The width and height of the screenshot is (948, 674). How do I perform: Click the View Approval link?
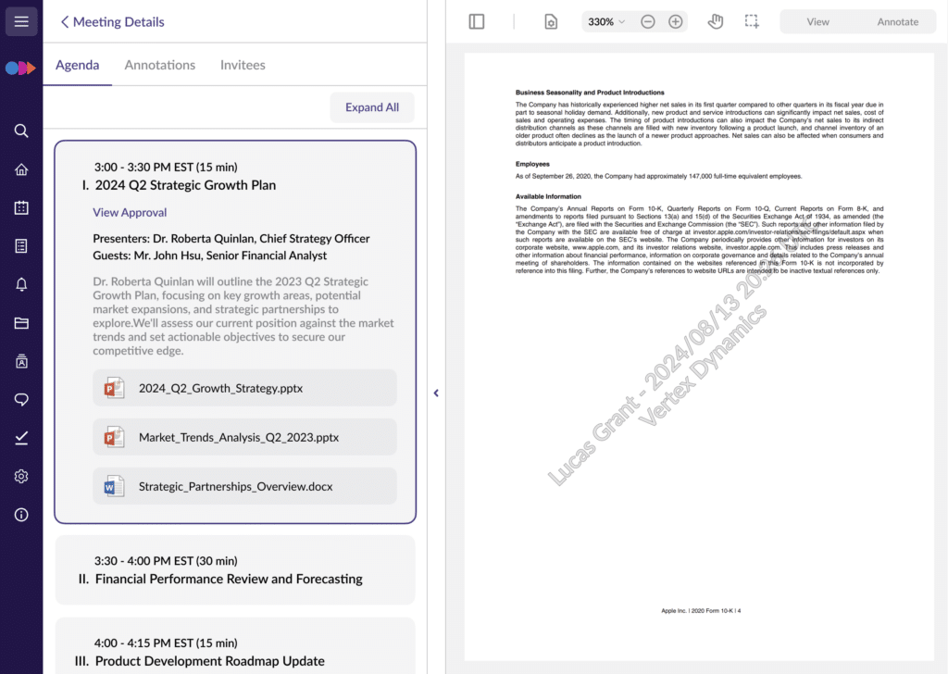click(130, 212)
